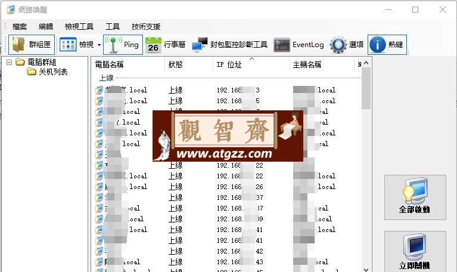The image size is (457, 272).
Task: Click IP address ending in 3
Action: [238, 90]
